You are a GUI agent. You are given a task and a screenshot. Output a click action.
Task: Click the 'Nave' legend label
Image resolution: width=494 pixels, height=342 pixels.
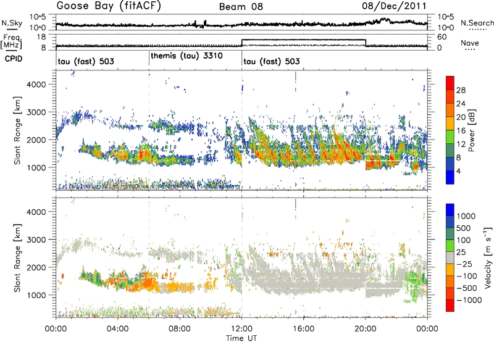pos(470,43)
